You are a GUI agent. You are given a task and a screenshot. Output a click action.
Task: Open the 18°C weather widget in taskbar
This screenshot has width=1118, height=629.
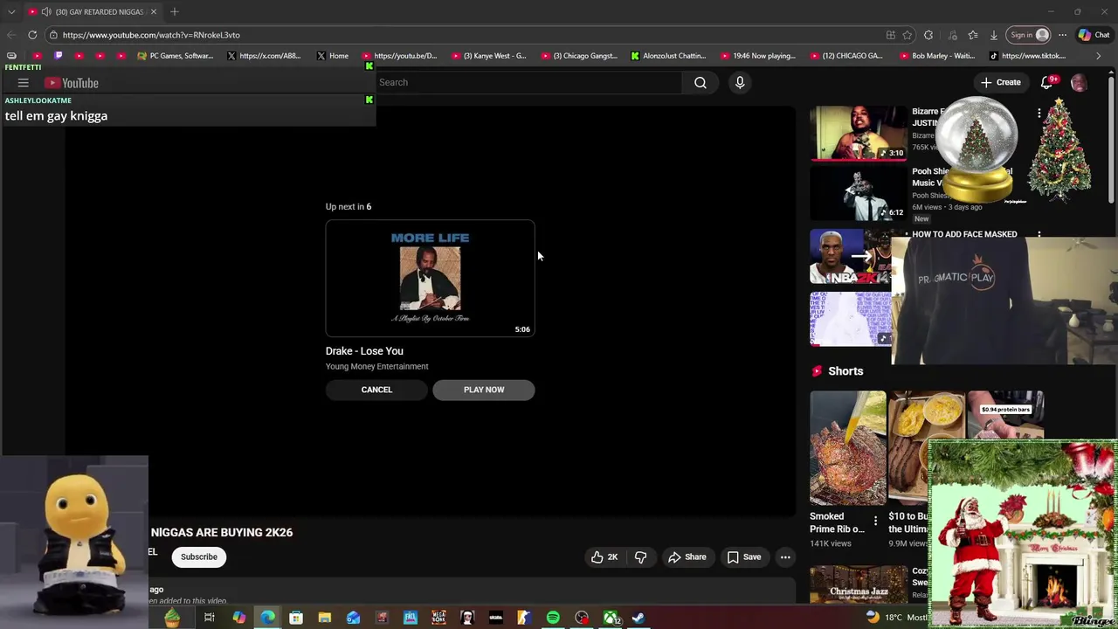pyautogui.click(x=895, y=618)
